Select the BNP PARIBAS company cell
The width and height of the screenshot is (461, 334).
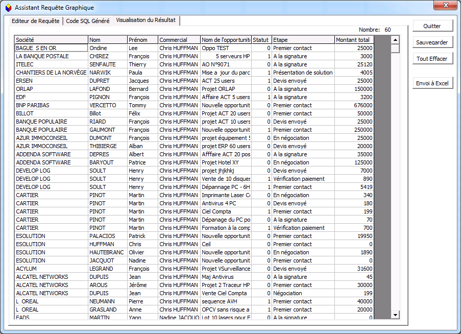click(51, 105)
